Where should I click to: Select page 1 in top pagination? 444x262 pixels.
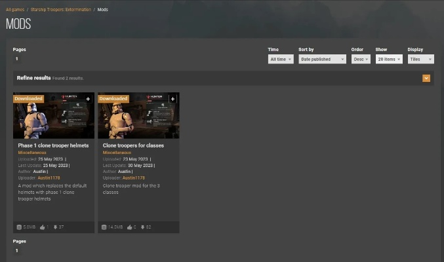[17, 59]
